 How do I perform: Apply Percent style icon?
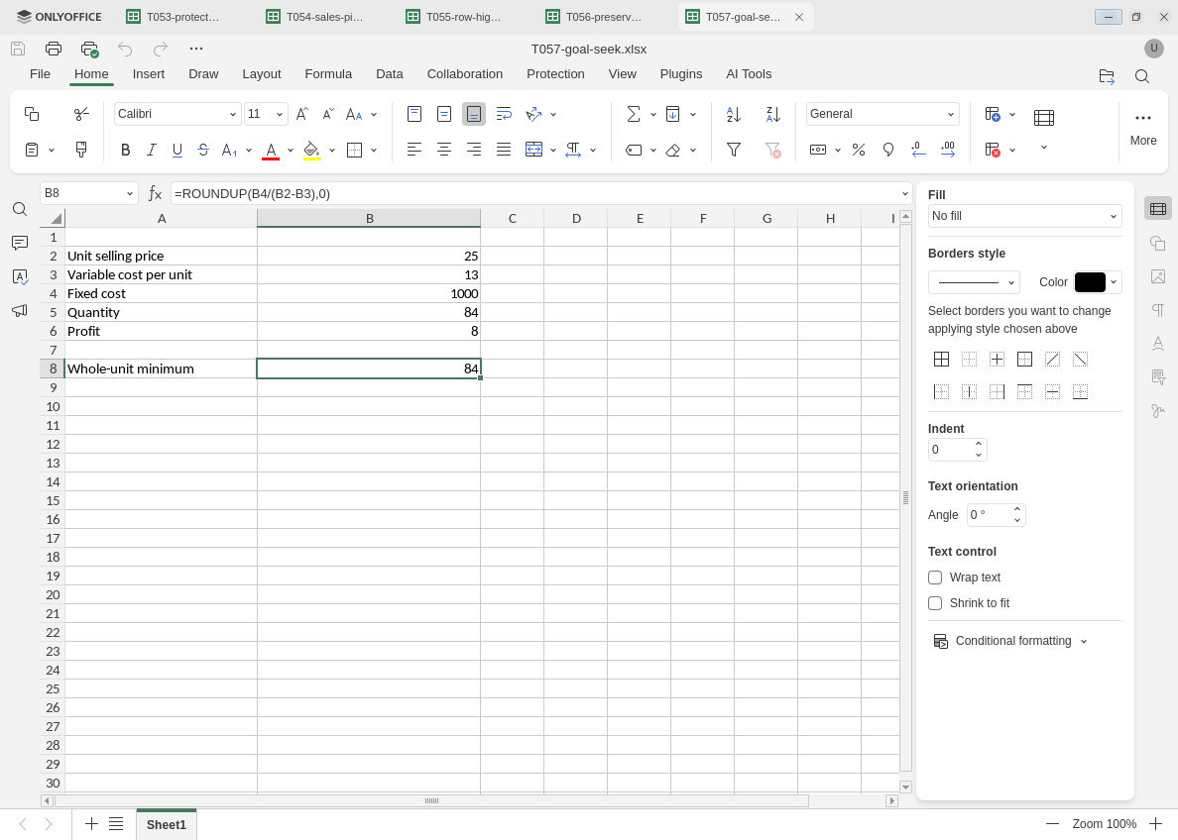tap(859, 151)
